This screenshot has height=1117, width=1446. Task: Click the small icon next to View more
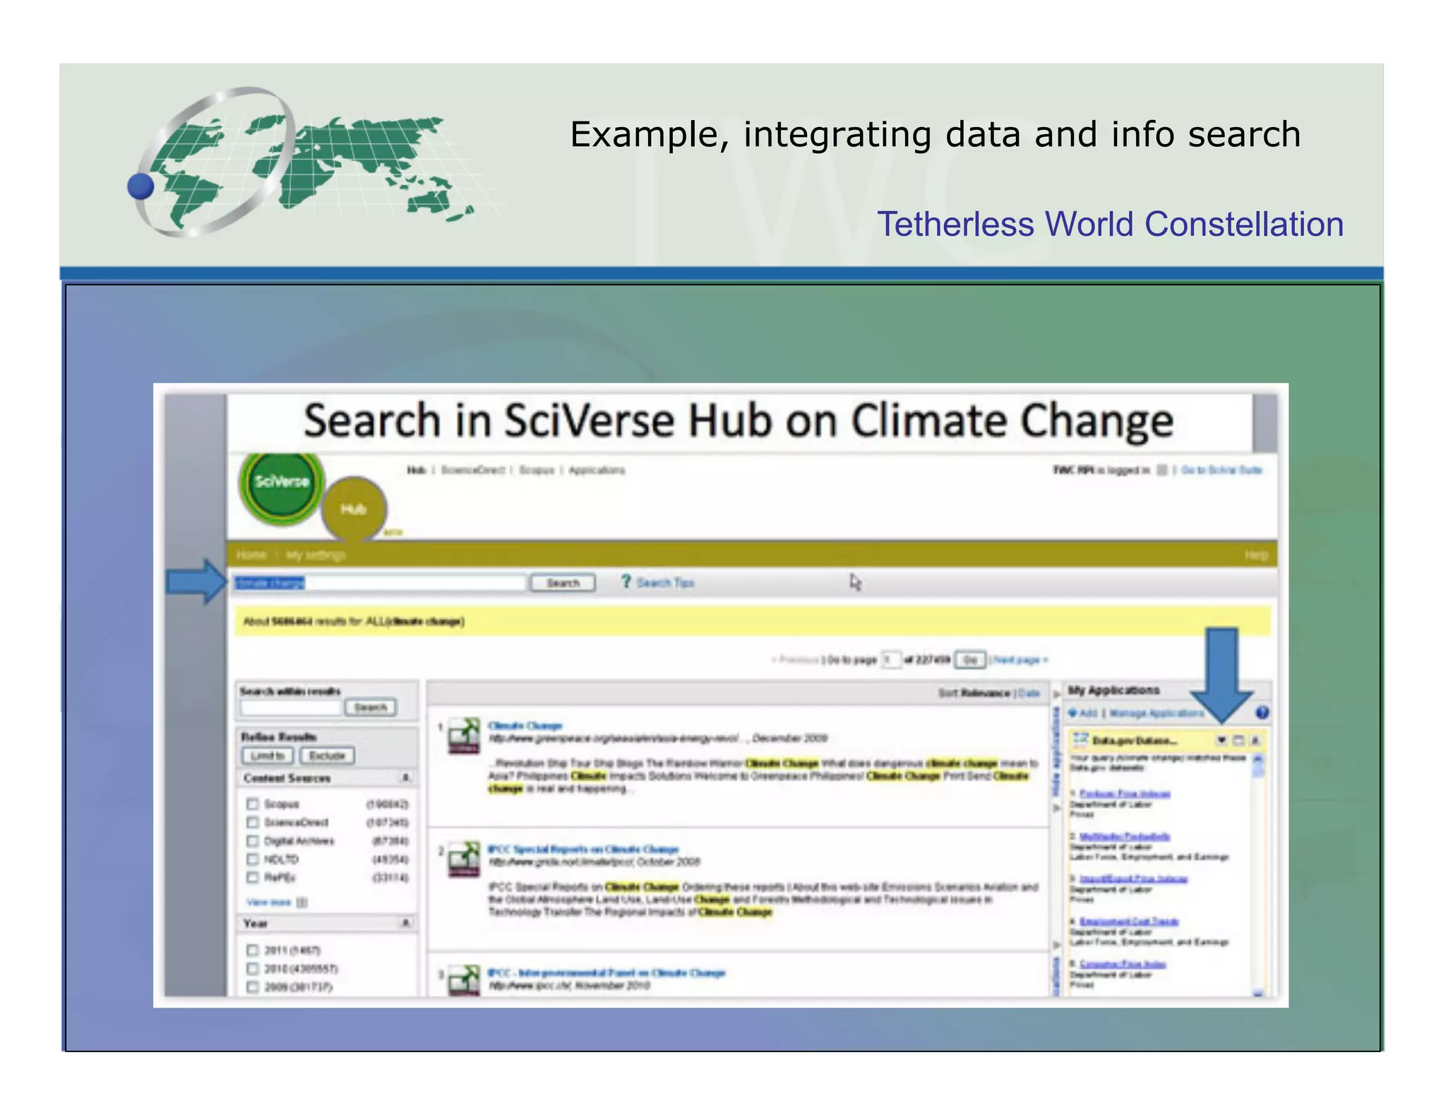click(x=301, y=902)
